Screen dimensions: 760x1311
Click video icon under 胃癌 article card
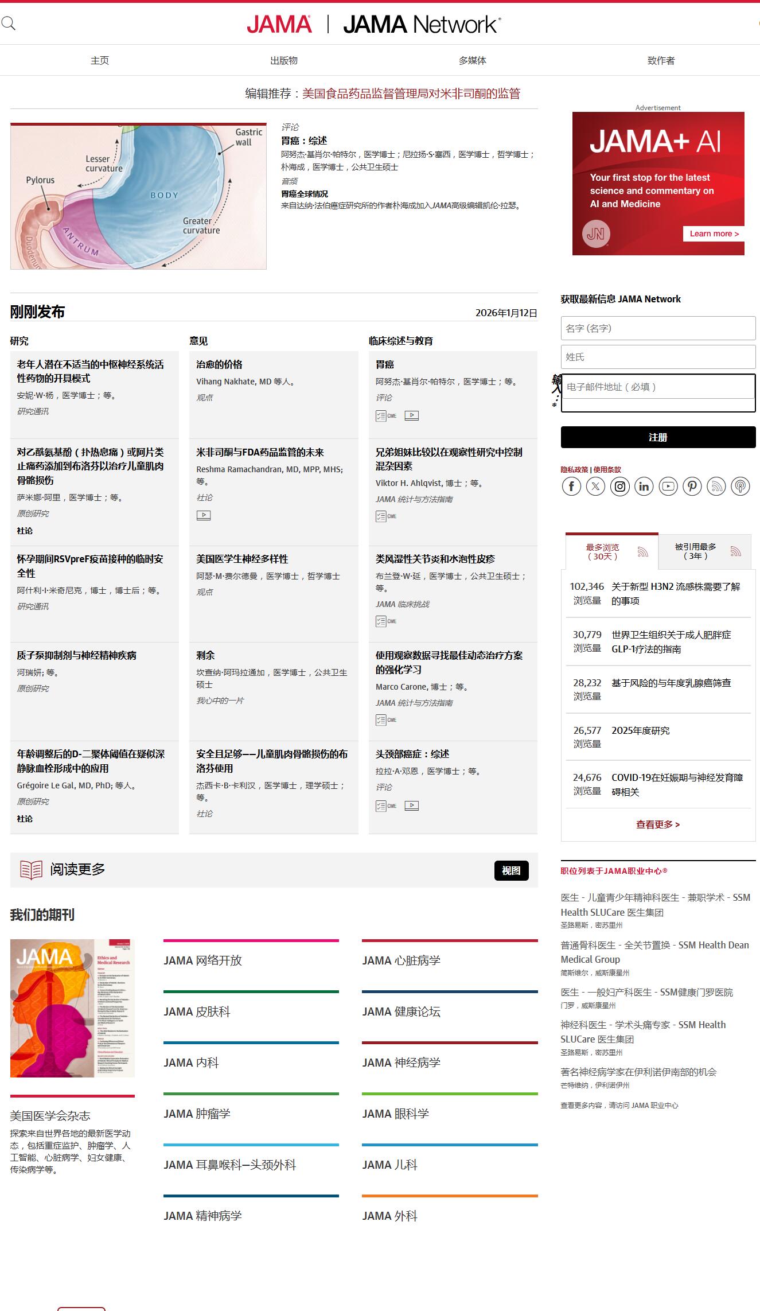coord(412,415)
